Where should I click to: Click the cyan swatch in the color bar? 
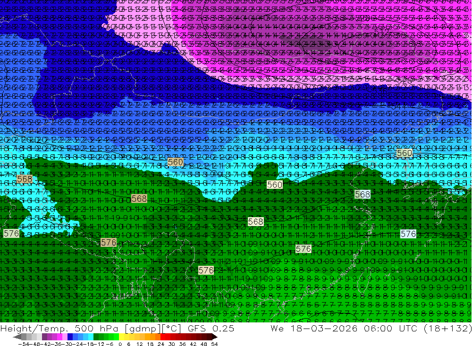[91, 337]
